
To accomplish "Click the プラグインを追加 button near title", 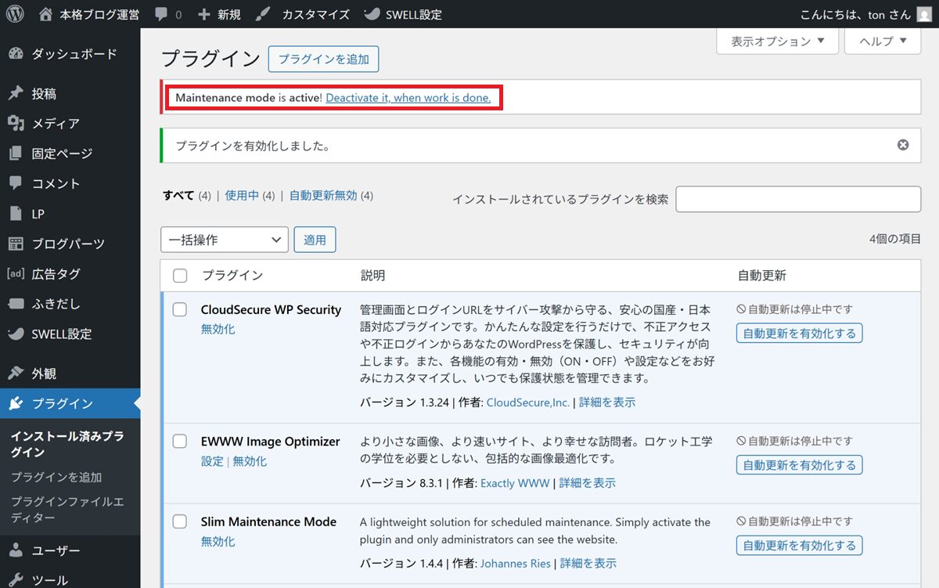I will click(x=323, y=60).
